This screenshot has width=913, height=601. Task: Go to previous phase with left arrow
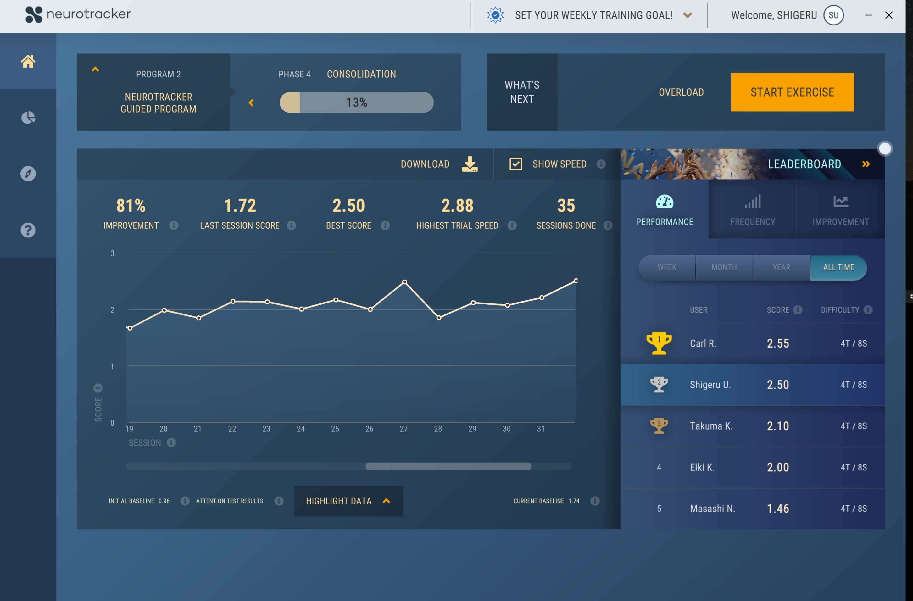click(x=251, y=103)
